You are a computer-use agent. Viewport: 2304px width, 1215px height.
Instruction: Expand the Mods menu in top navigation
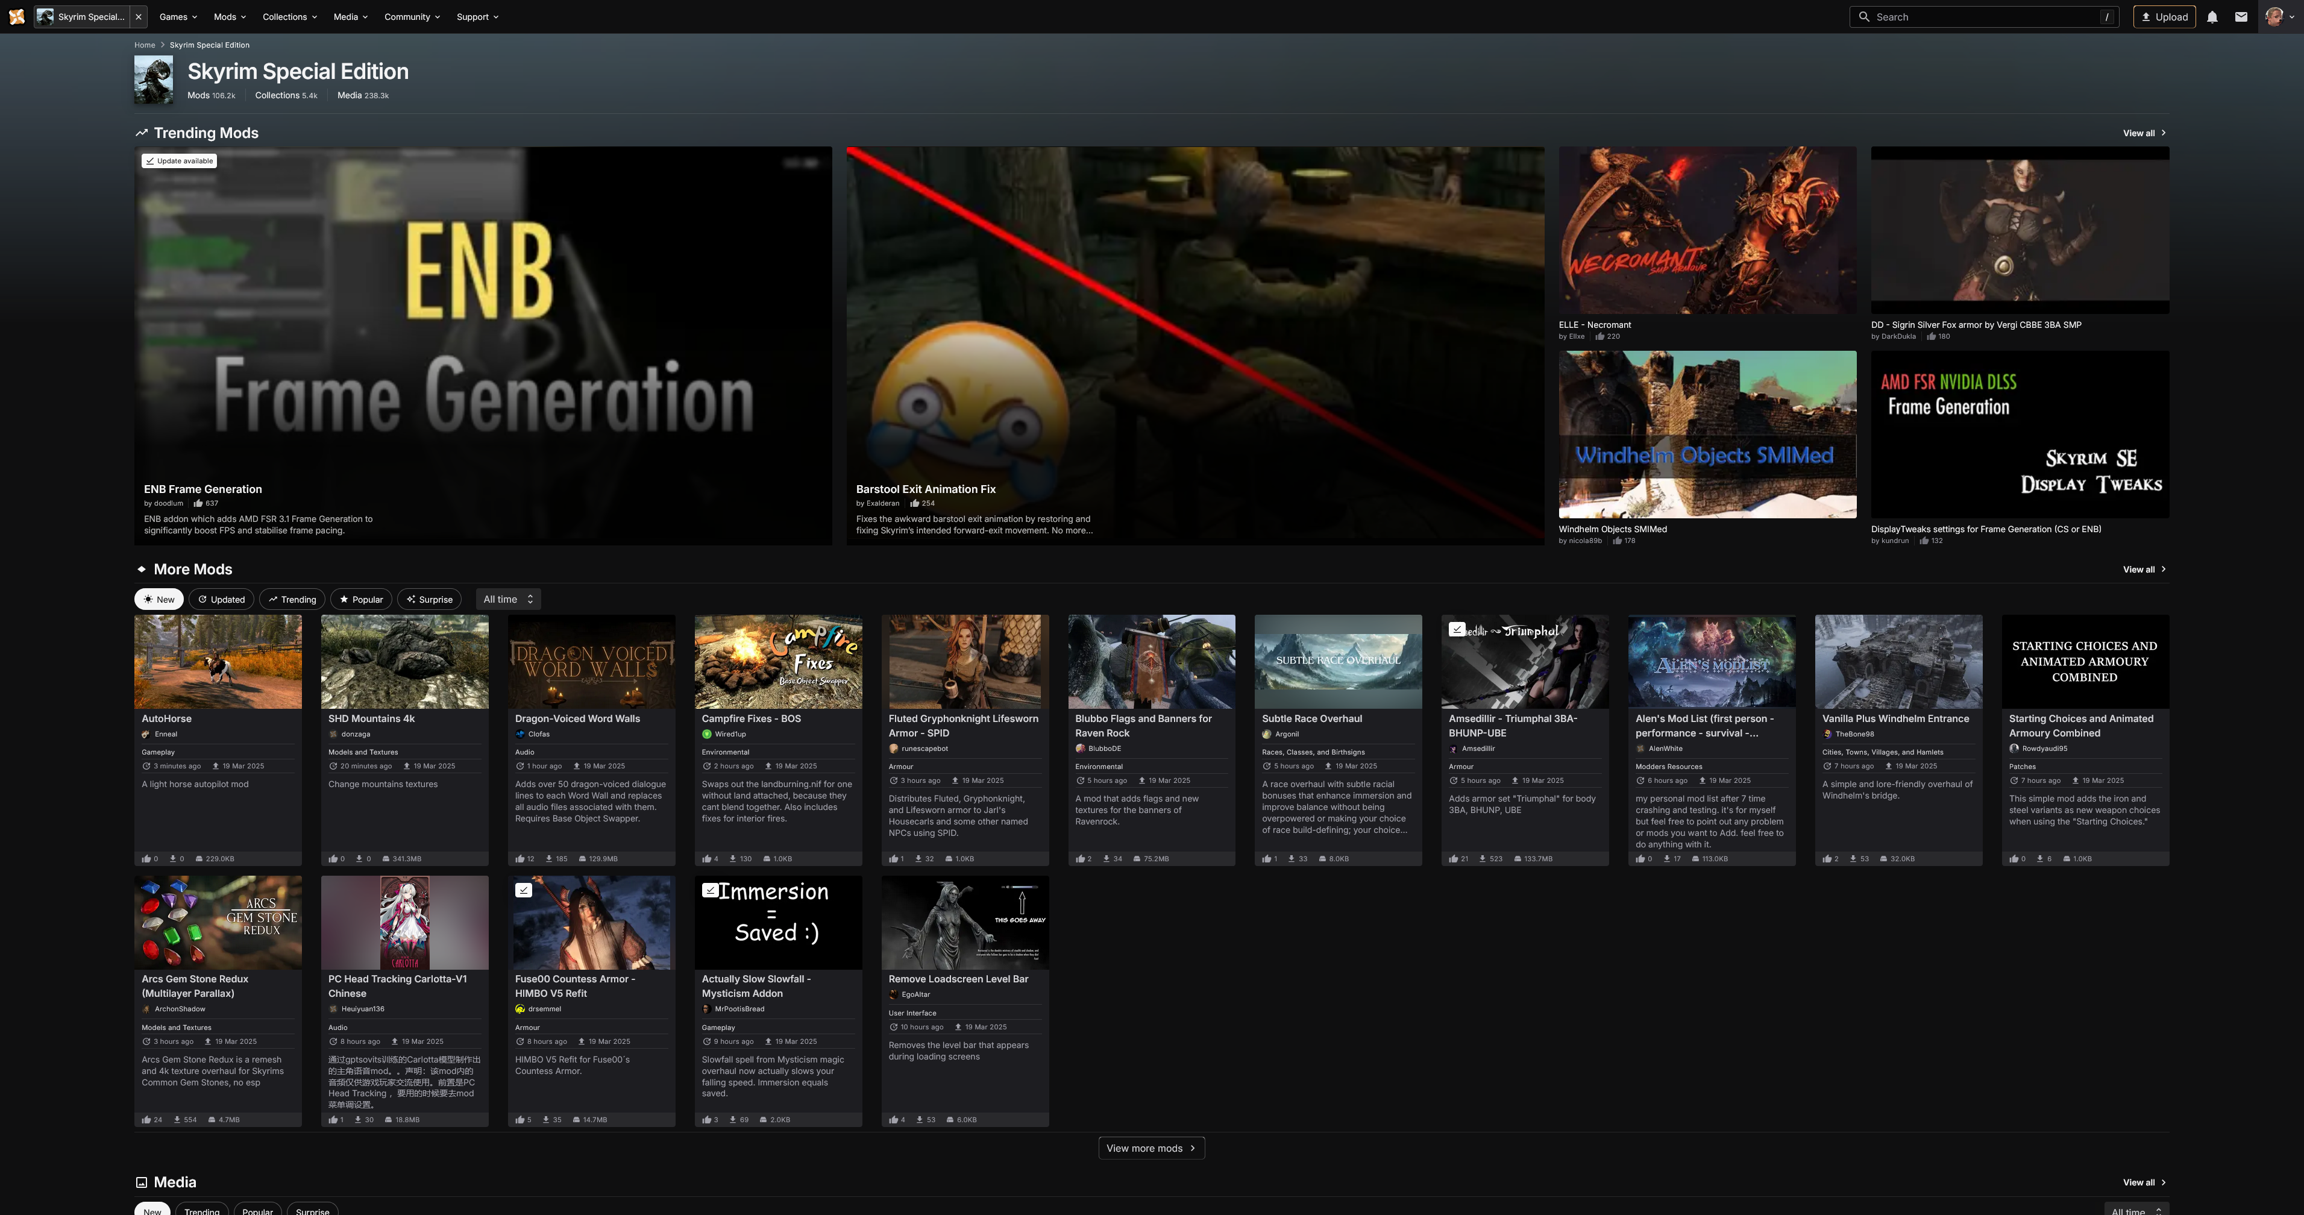point(230,17)
